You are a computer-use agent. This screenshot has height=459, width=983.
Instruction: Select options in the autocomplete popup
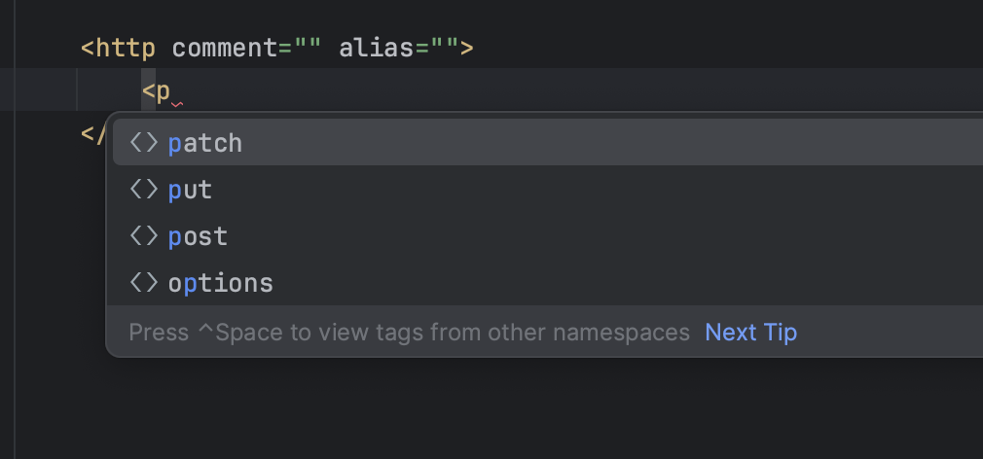pyautogui.click(x=547, y=282)
